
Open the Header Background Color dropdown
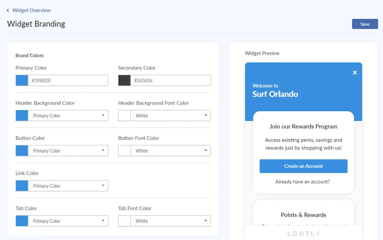pyautogui.click(x=68, y=116)
